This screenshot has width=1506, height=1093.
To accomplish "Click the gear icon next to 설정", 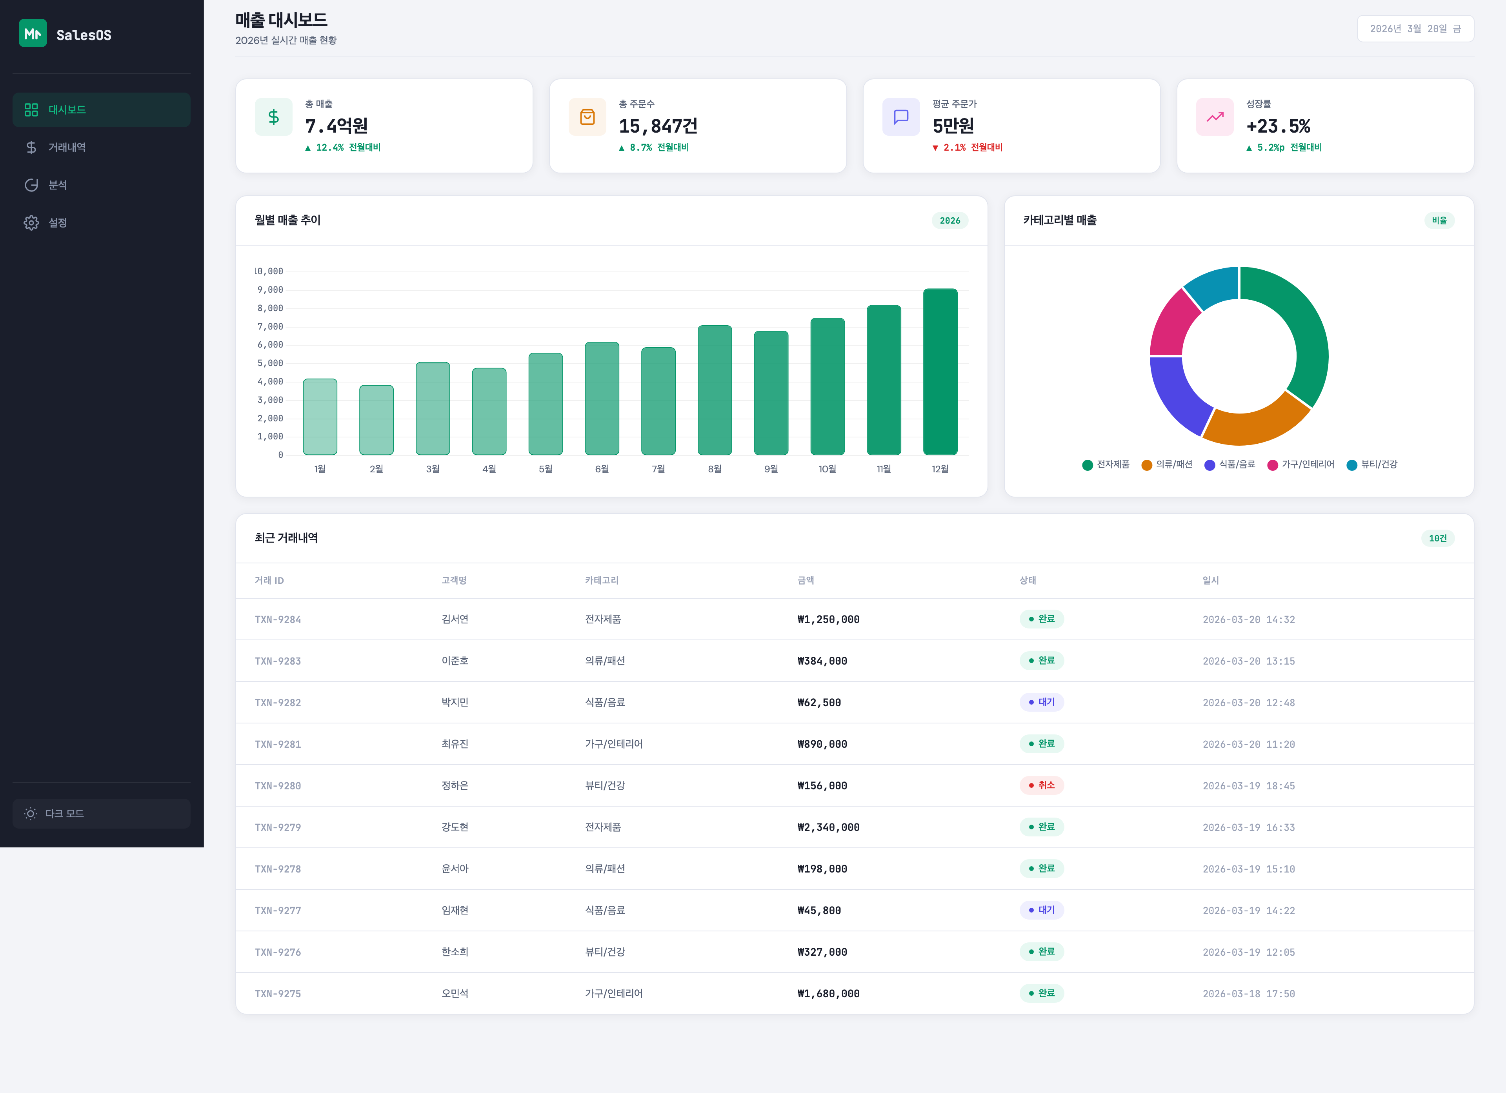I will 31,222.
